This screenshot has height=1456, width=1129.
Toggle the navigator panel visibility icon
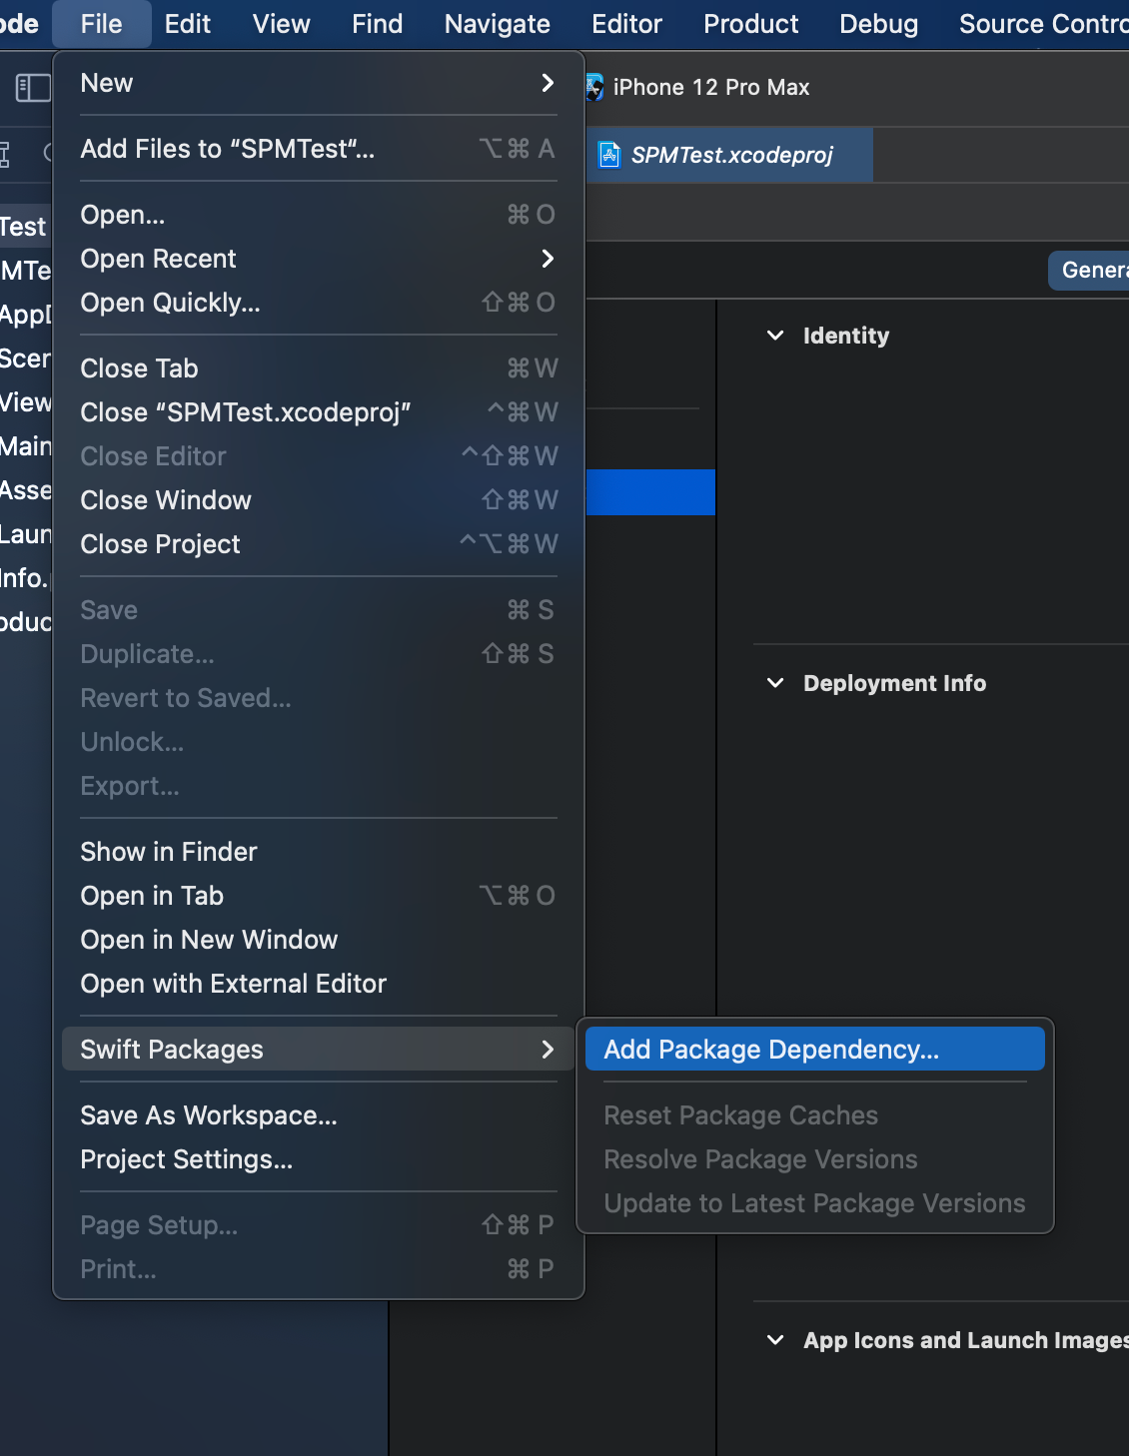pos(33,88)
